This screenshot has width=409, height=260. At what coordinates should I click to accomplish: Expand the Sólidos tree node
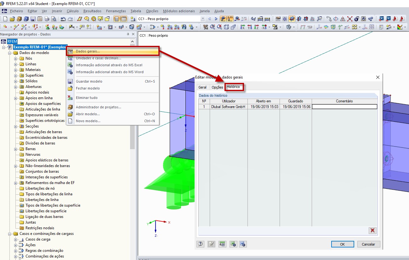coord(16,81)
